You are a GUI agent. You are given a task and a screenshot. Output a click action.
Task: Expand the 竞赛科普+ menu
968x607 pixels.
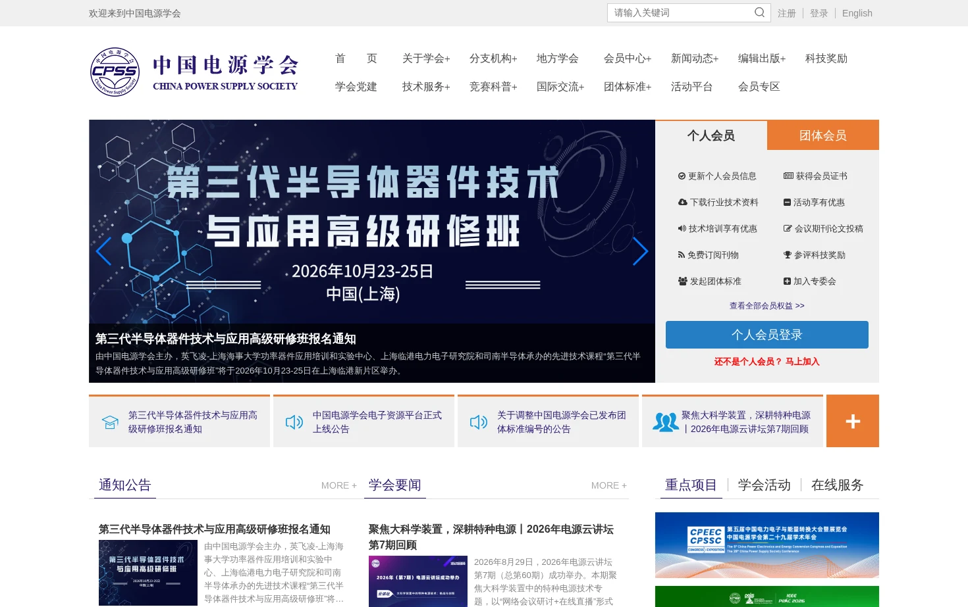pos(493,87)
